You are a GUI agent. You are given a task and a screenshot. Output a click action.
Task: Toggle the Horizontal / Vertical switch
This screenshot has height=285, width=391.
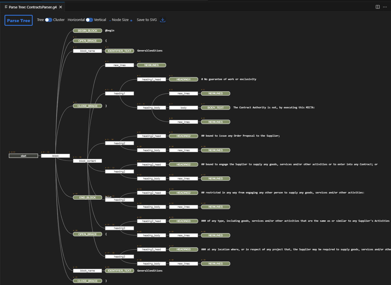click(89, 20)
